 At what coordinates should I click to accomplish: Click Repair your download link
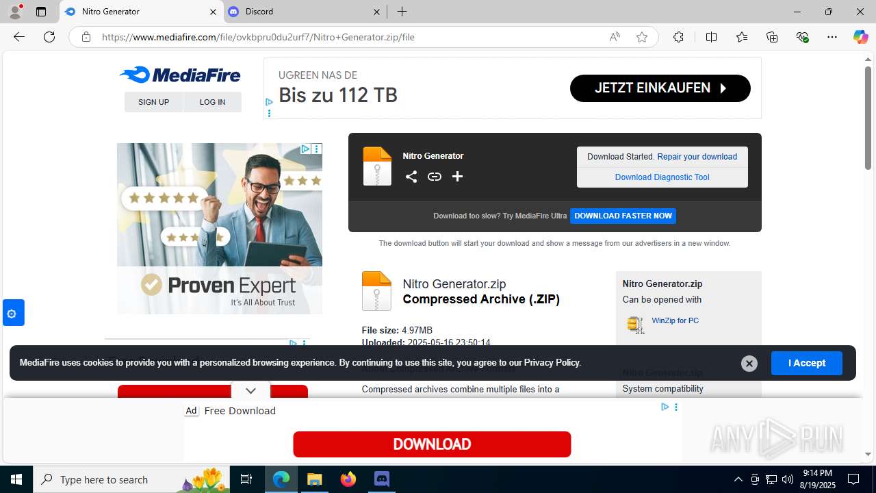(697, 157)
